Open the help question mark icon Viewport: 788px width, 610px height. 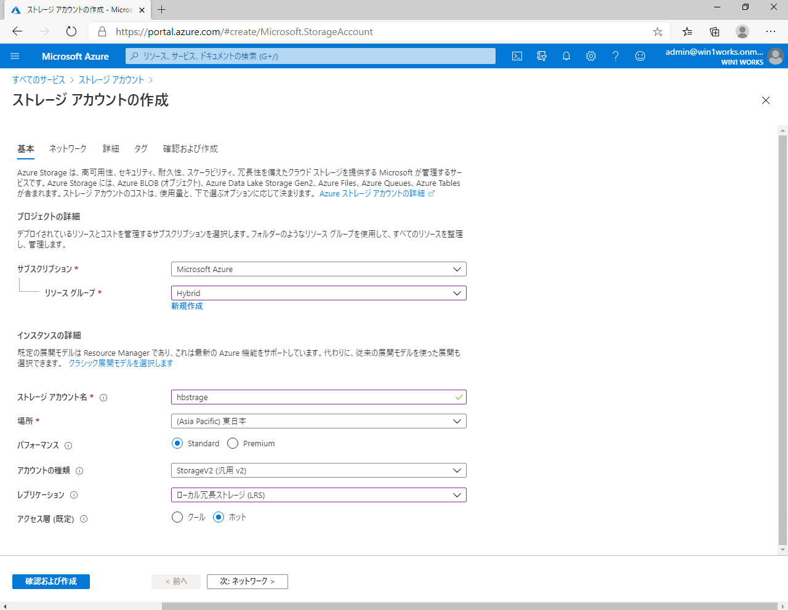coord(616,56)
